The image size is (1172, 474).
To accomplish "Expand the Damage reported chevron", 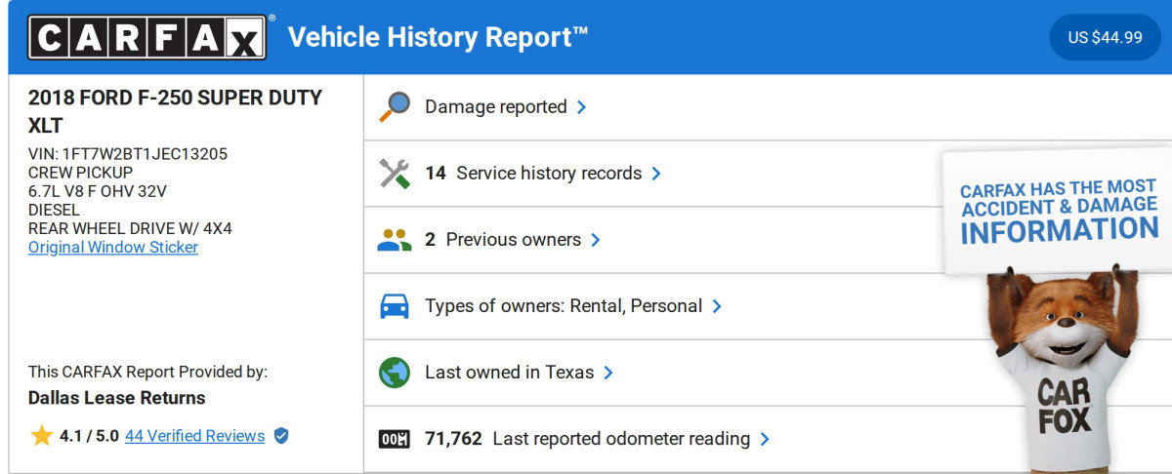I will tap(582, 107).
